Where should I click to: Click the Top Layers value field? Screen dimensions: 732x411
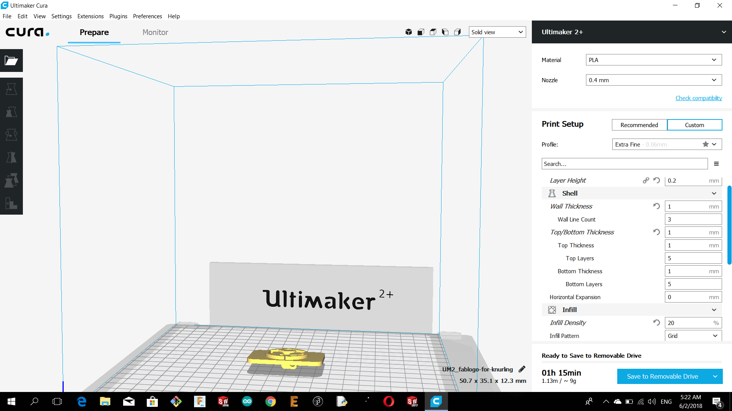(693, 258)
